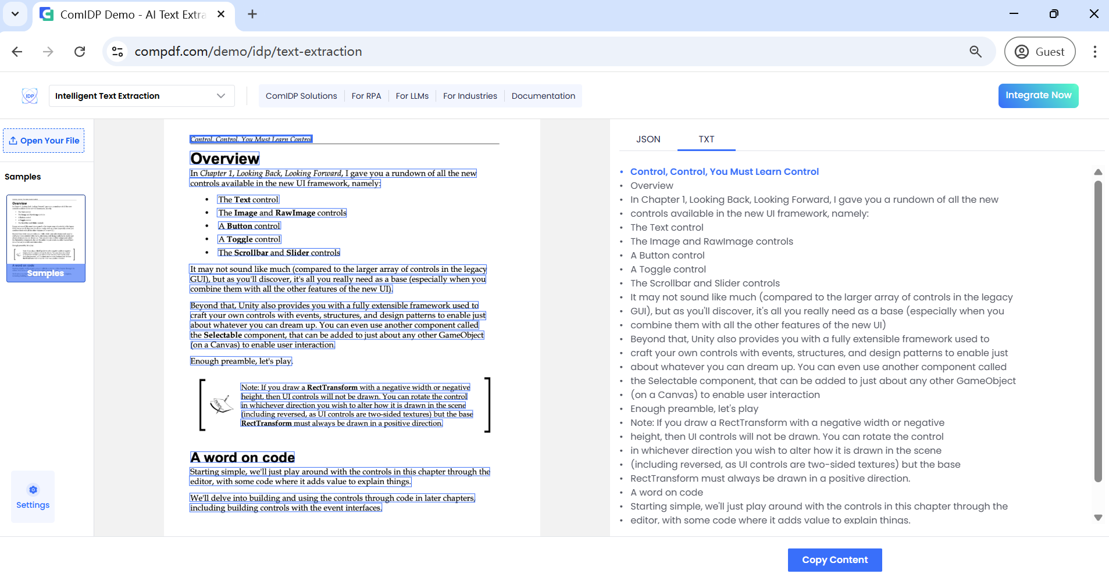This screenshot has height=581, width=1109.
Task: Click the browser back arrow
Action: (17, 52)
